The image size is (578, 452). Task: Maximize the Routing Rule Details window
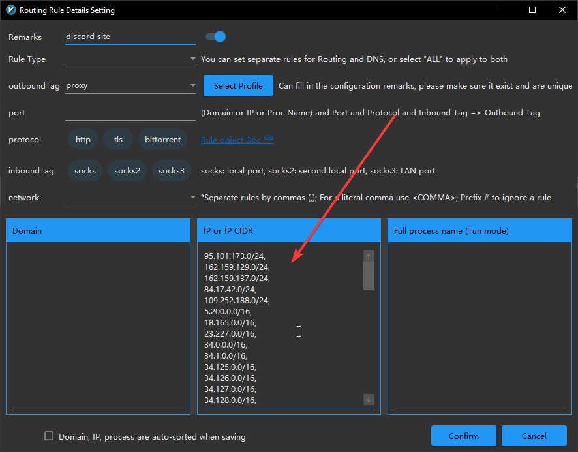[532, 10]
